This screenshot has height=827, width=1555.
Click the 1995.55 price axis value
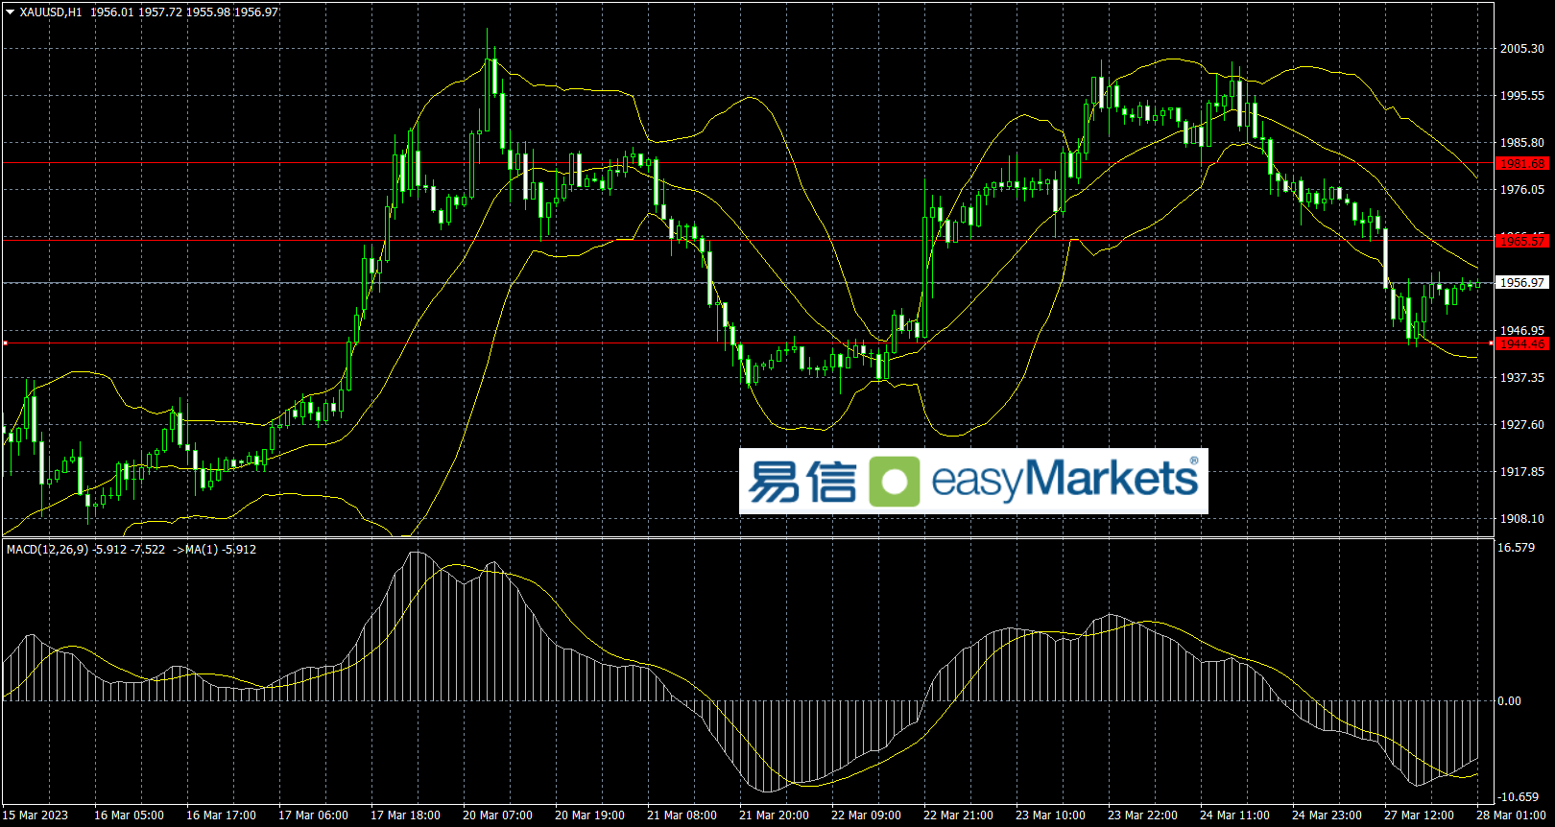(1522, 96)
